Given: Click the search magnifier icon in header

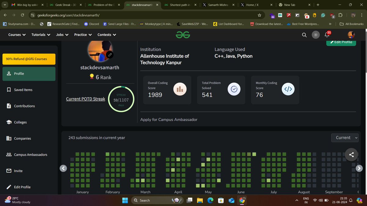Looking at the screenshot, I should (x=304, y=35).
